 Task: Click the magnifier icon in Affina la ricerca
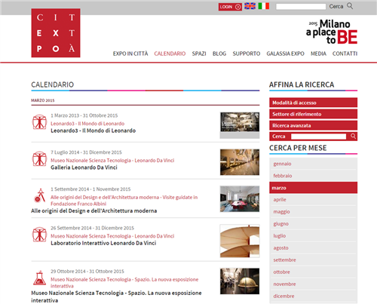(x=353, y=137)
